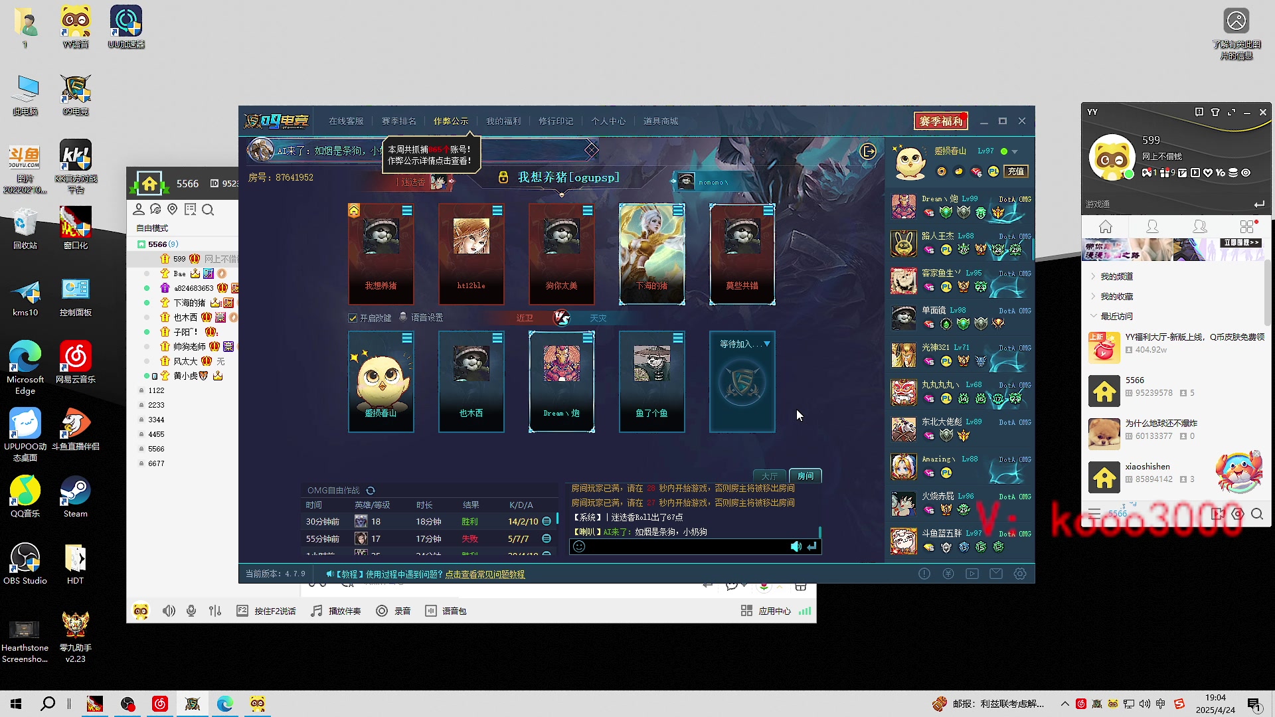The height and width of the screenshot is (717, 1275).
Task: Click the Windows Start button
Action: click(x=16, y=704)
